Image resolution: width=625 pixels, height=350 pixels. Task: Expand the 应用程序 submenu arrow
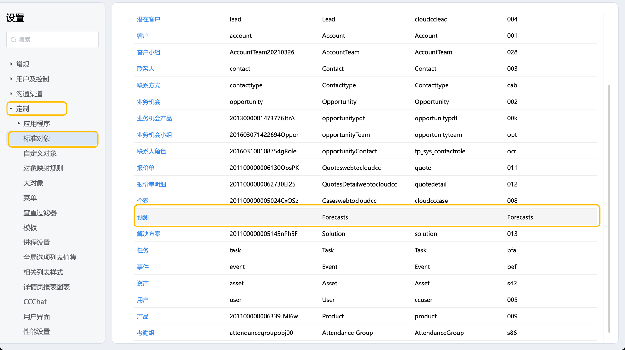point(19,124)
